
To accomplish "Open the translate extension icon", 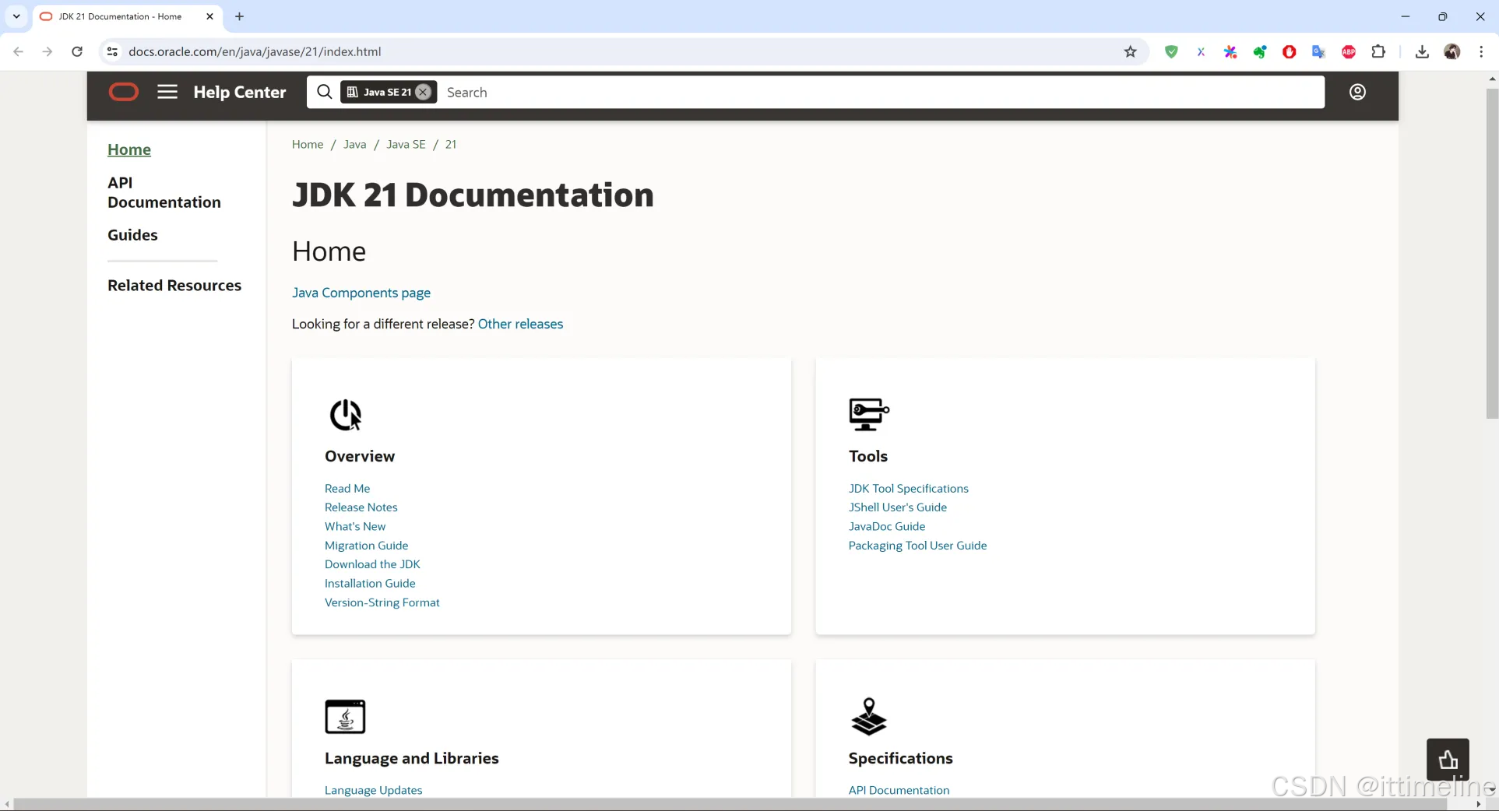I will 1318,51.
